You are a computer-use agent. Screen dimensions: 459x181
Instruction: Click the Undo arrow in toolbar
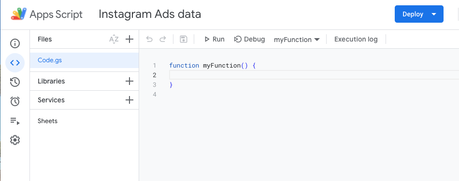point(149,39)
